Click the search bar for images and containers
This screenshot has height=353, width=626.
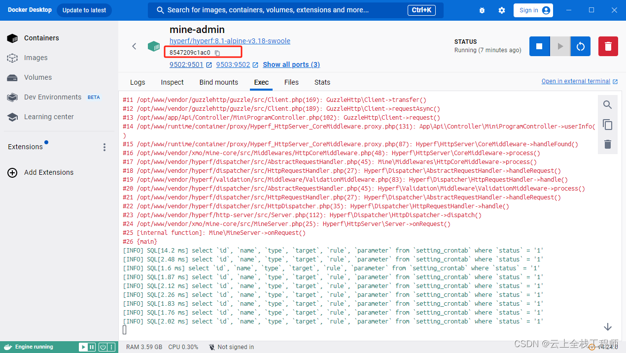pos(296,10)
